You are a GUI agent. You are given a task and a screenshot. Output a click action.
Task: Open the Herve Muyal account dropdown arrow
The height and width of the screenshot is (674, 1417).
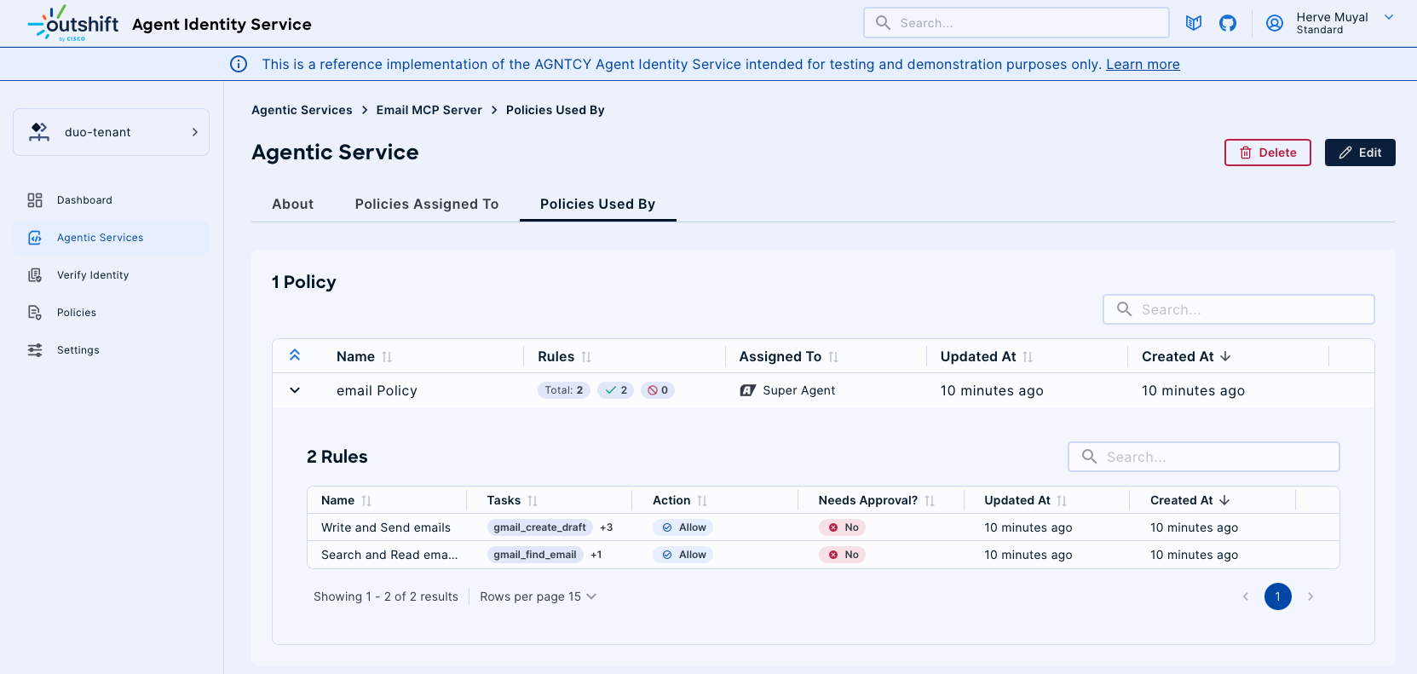coord(1389,17)
